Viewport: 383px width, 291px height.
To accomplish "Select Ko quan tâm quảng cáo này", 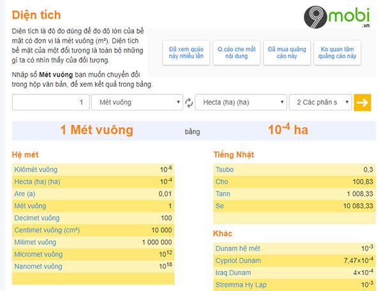I will (x=337, y=53).
